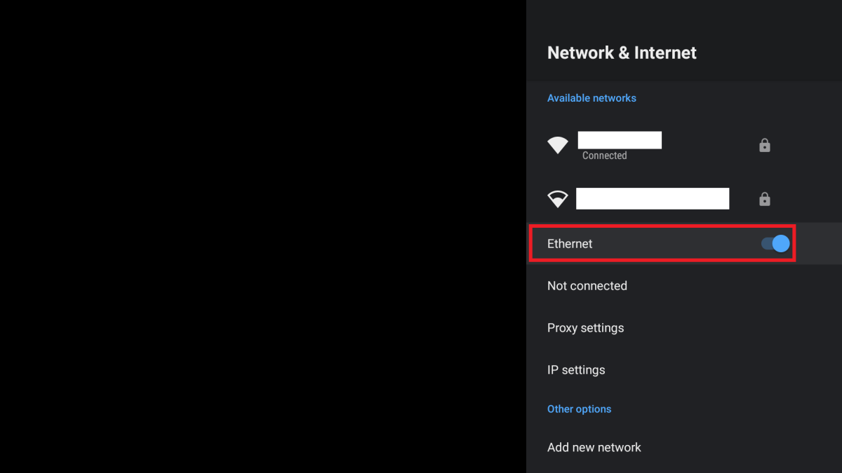This screenshot has height=473, width=842.
Task: Open IP settings
Action: pos(576,369)
